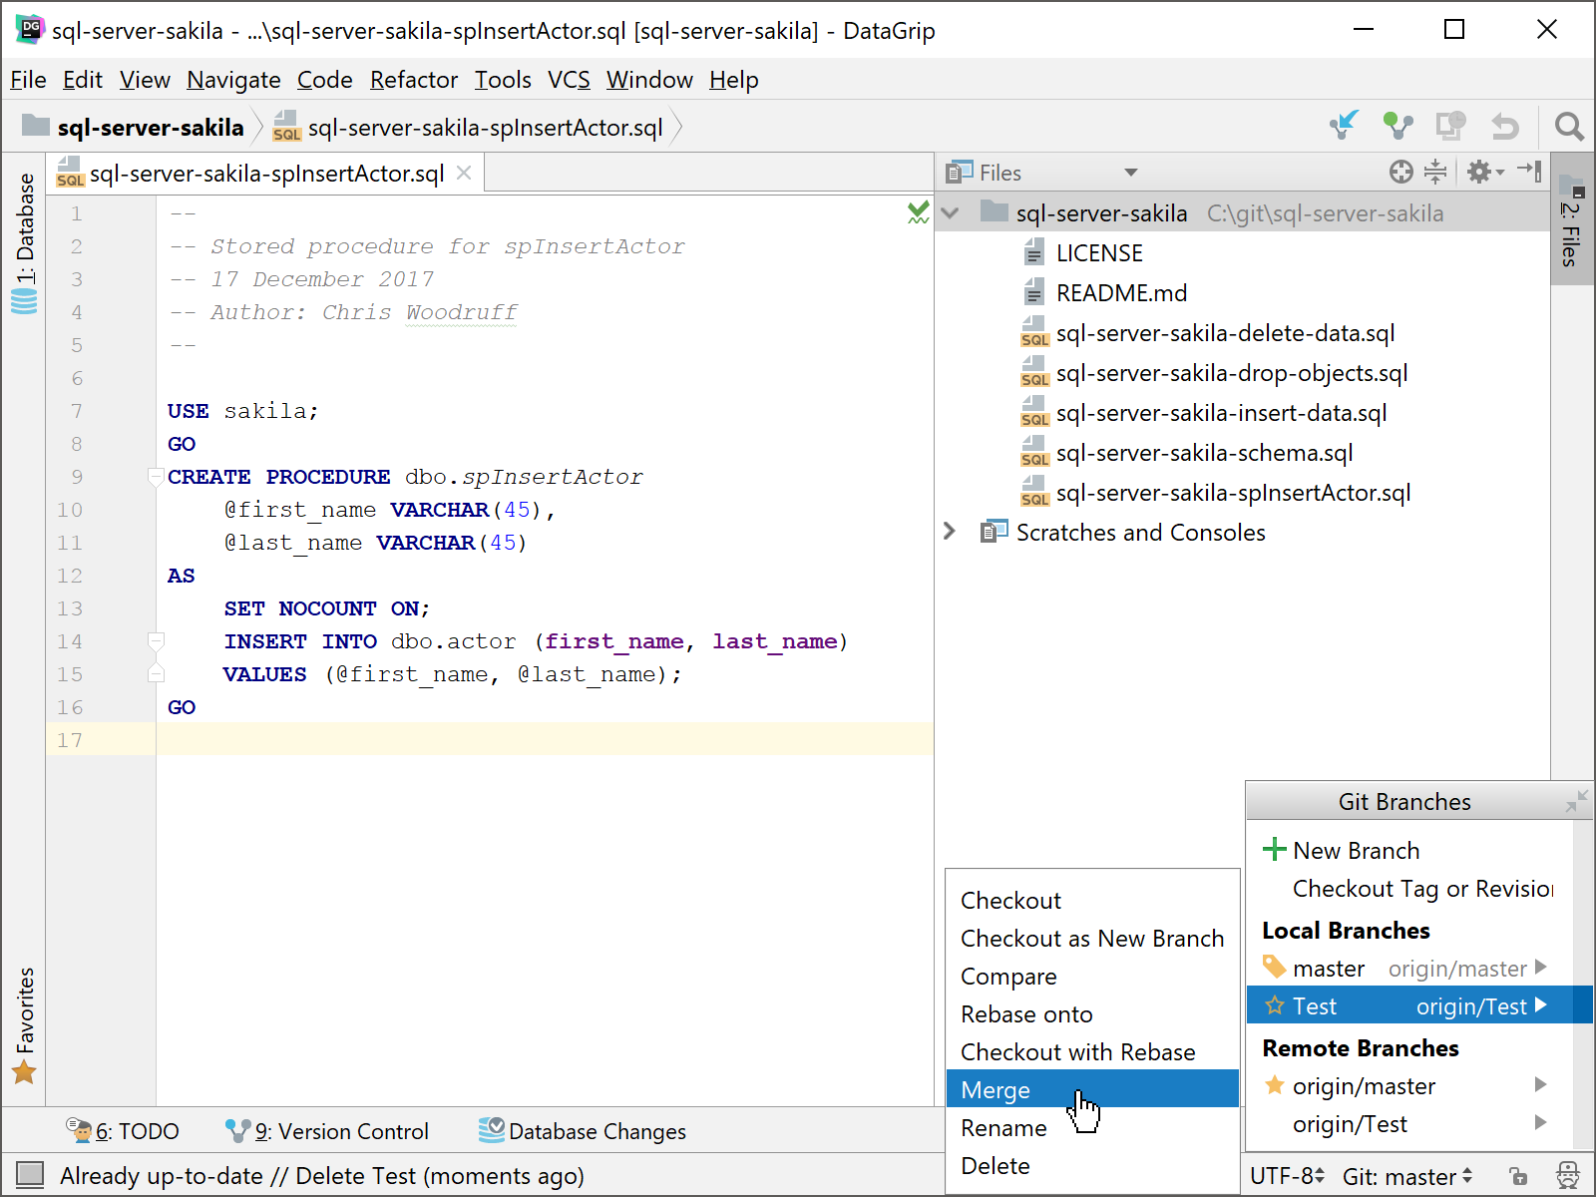Image resolution: width=1596 pixels, height=1197 pixels.
Task: Open the 9: Version Control tool window
Action: click(x=327, y=1131)
